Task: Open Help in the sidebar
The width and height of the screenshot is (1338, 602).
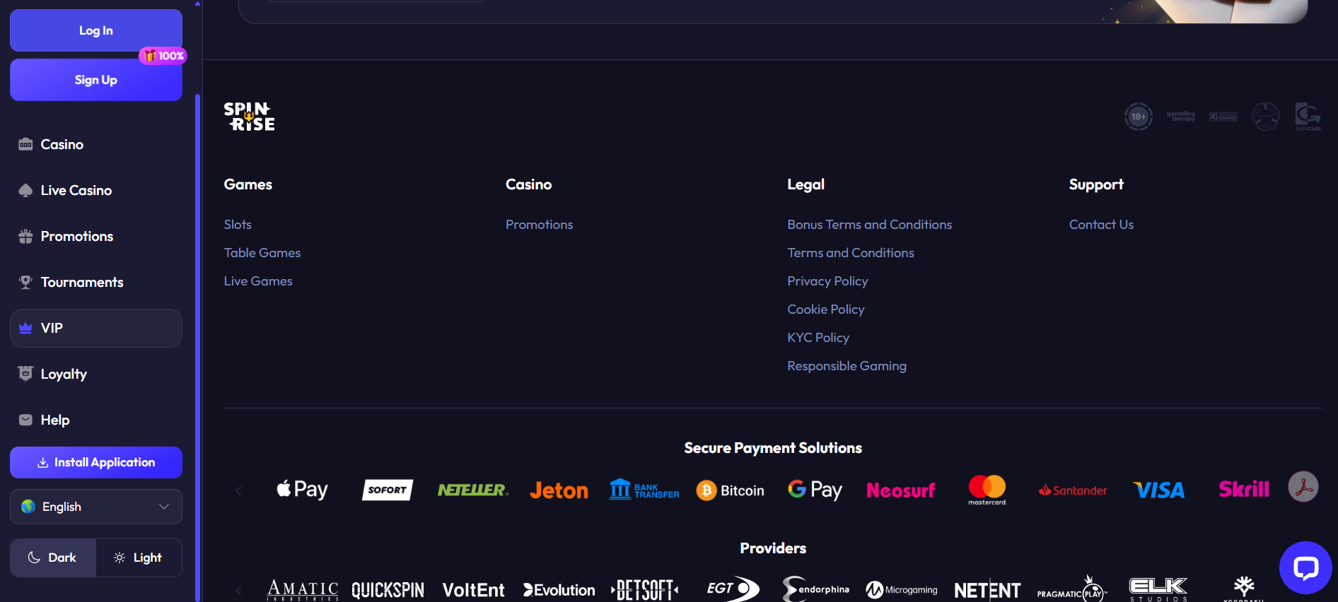Action: point(96,420)
